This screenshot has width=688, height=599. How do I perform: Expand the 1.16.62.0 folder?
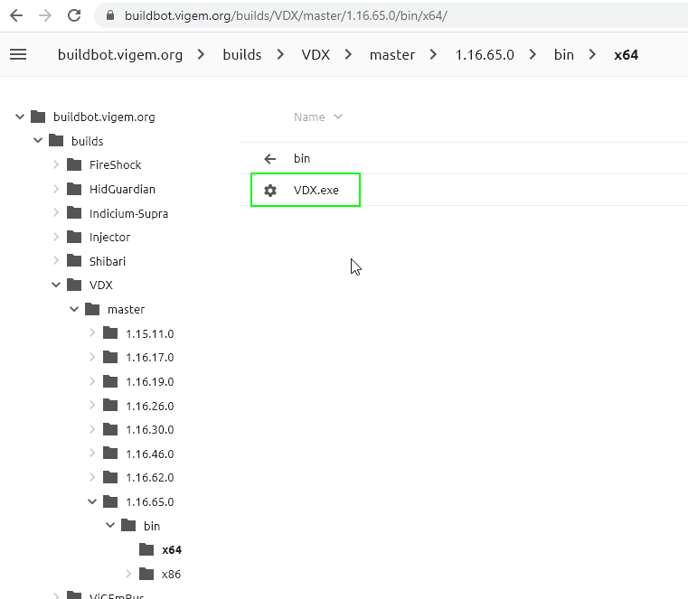coord(92,477)
